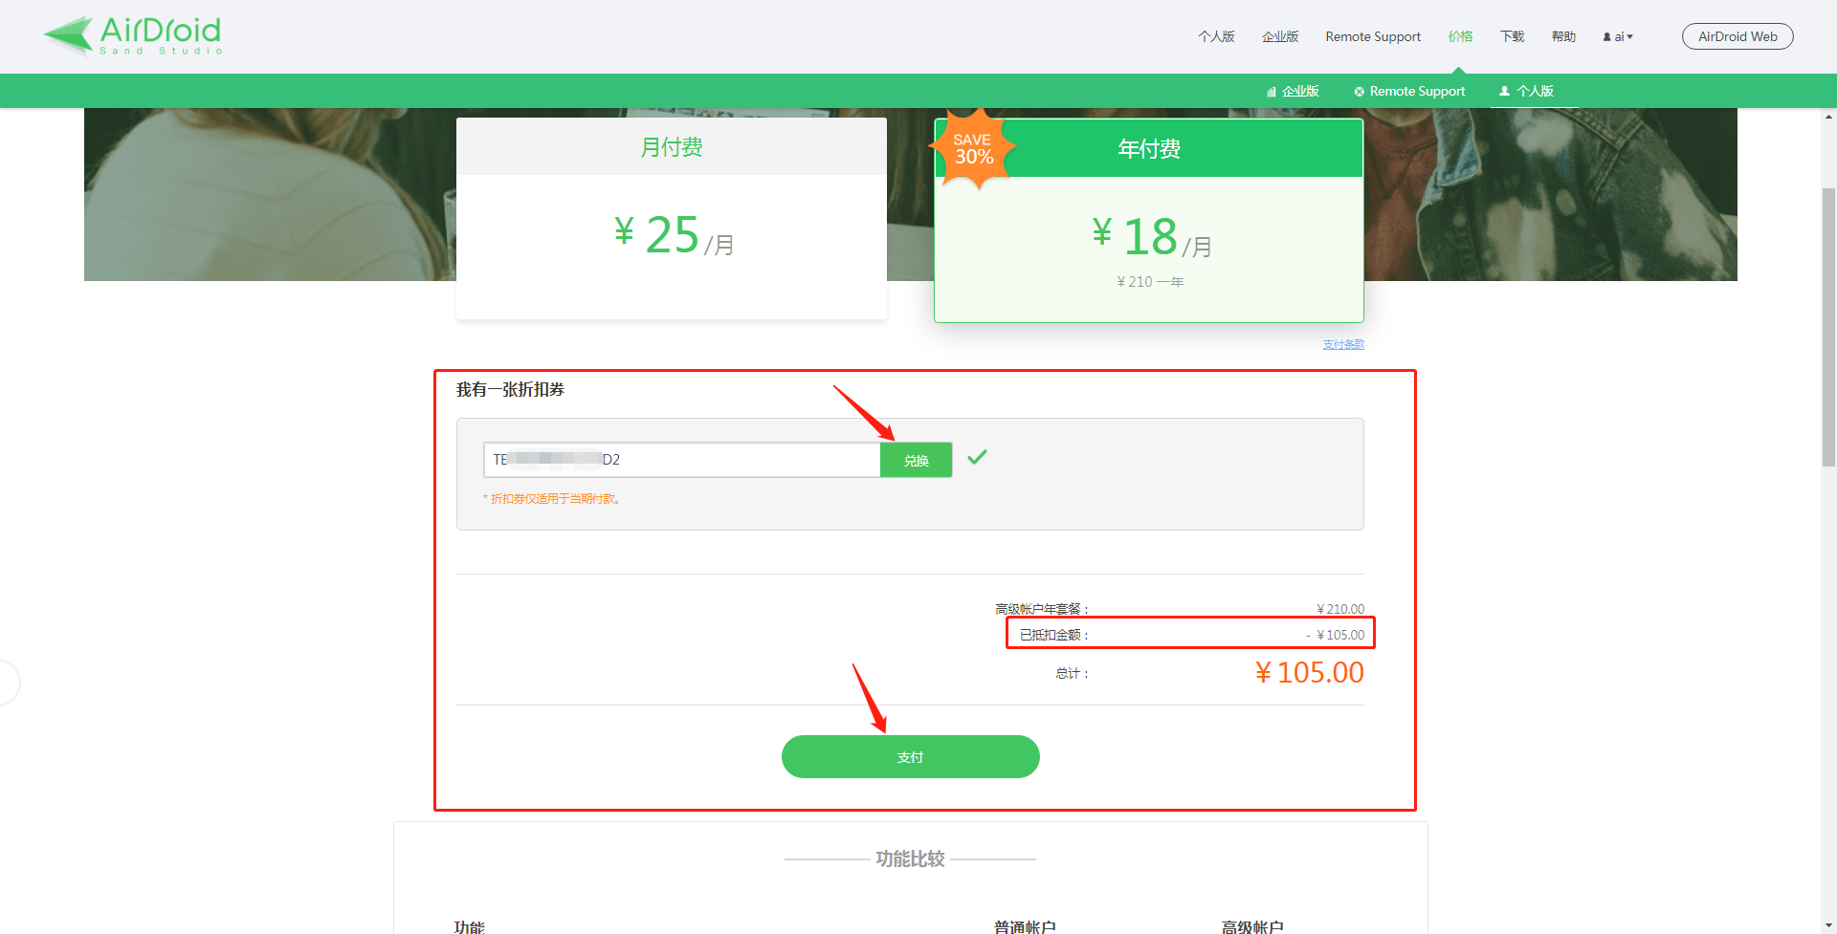Click the 总计 total label
The width and height of the screenshot is (1837, 934).
[x=1072, y=673]
